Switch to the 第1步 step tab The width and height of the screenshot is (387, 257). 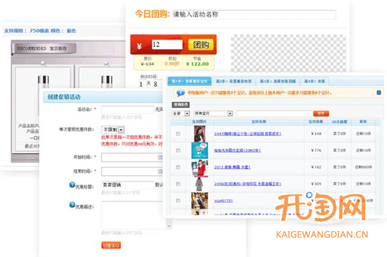190,81
